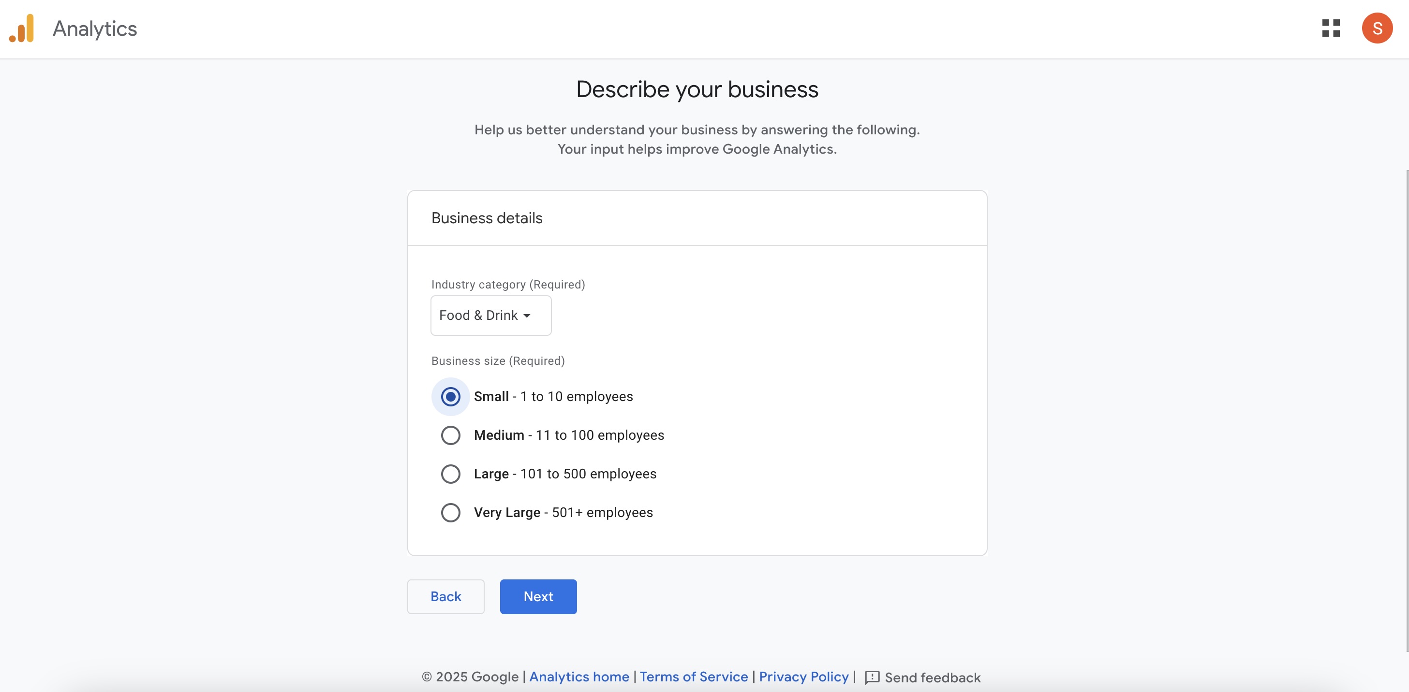The image size is (1409, 692).
Task: Open the account avatar labeled S
Action: tap(1377, 29)
